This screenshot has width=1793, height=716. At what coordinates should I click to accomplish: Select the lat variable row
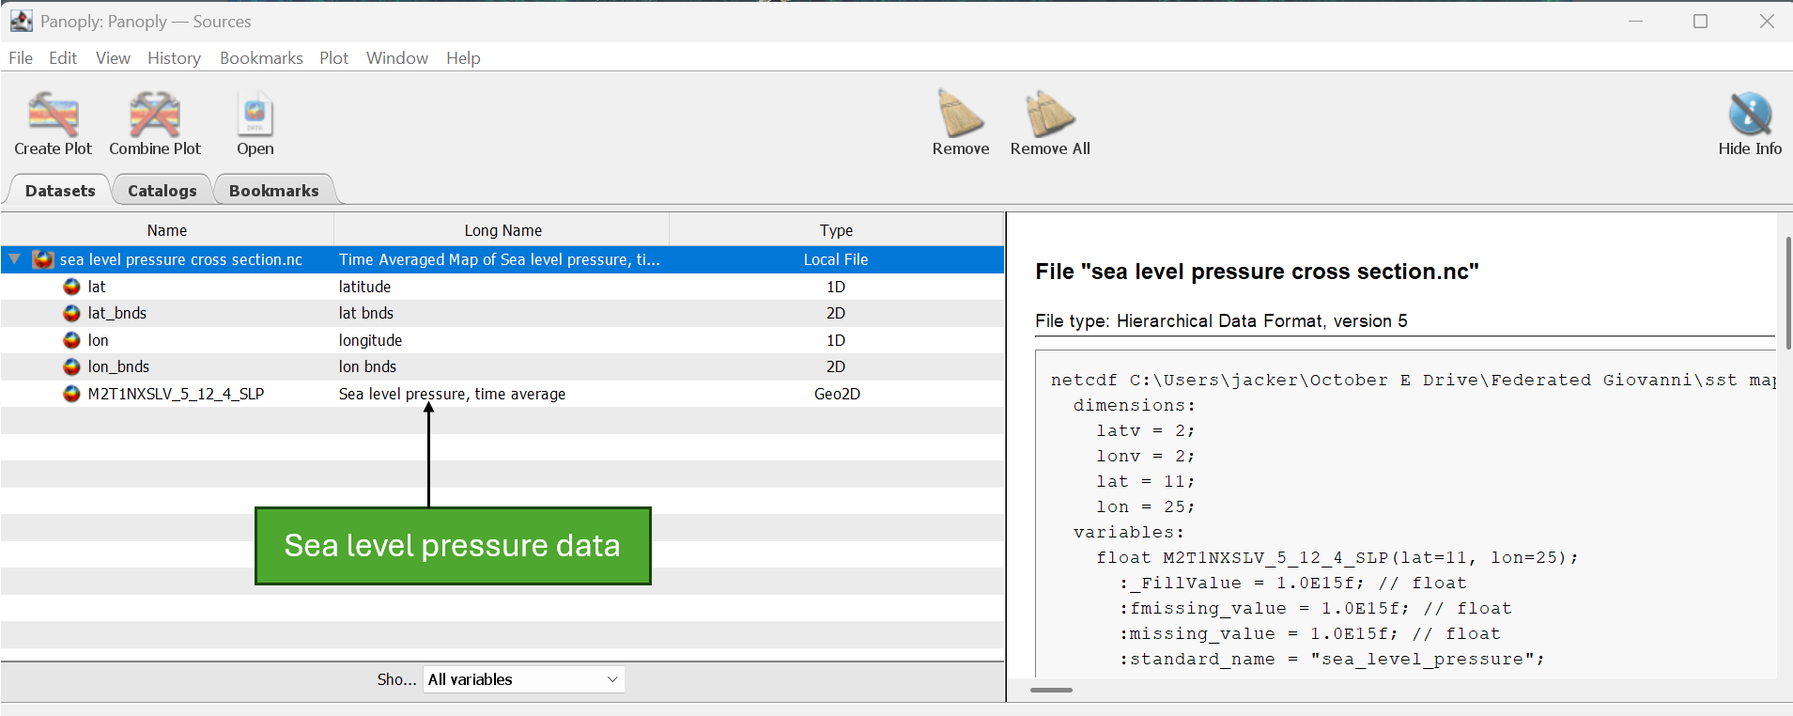click(x=502, y=287)
